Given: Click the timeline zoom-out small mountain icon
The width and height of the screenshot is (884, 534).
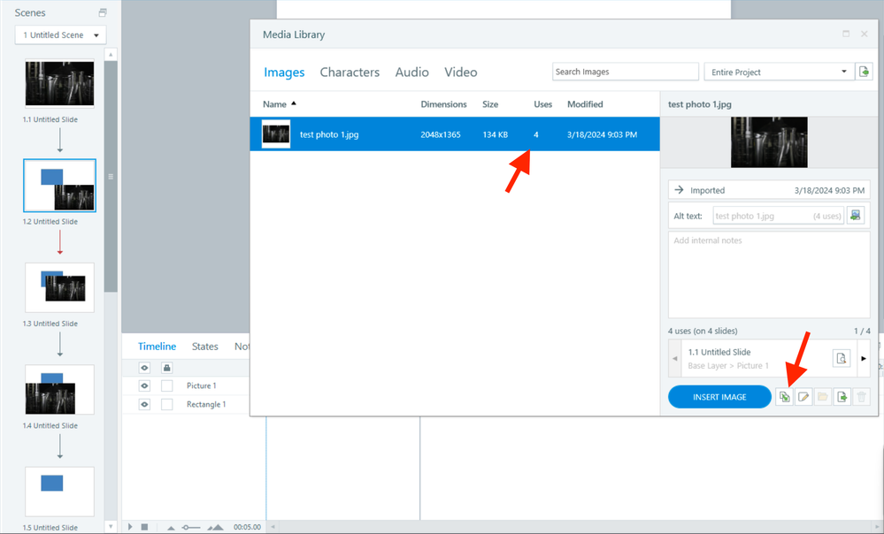Looking at the screenshot, I should [171, 527].
